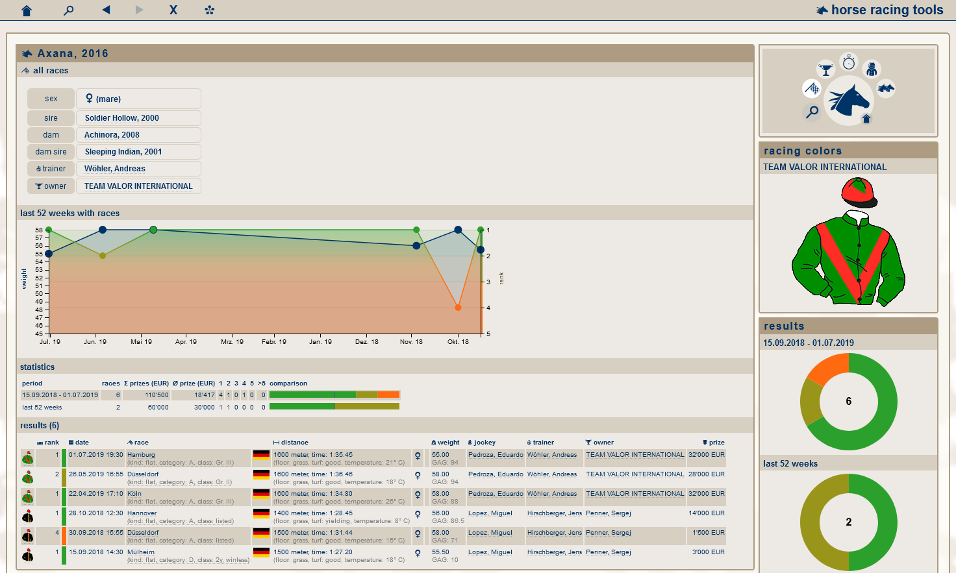Go back using the left arrow
The image size is (956, 573).
(x=106, y=10)
